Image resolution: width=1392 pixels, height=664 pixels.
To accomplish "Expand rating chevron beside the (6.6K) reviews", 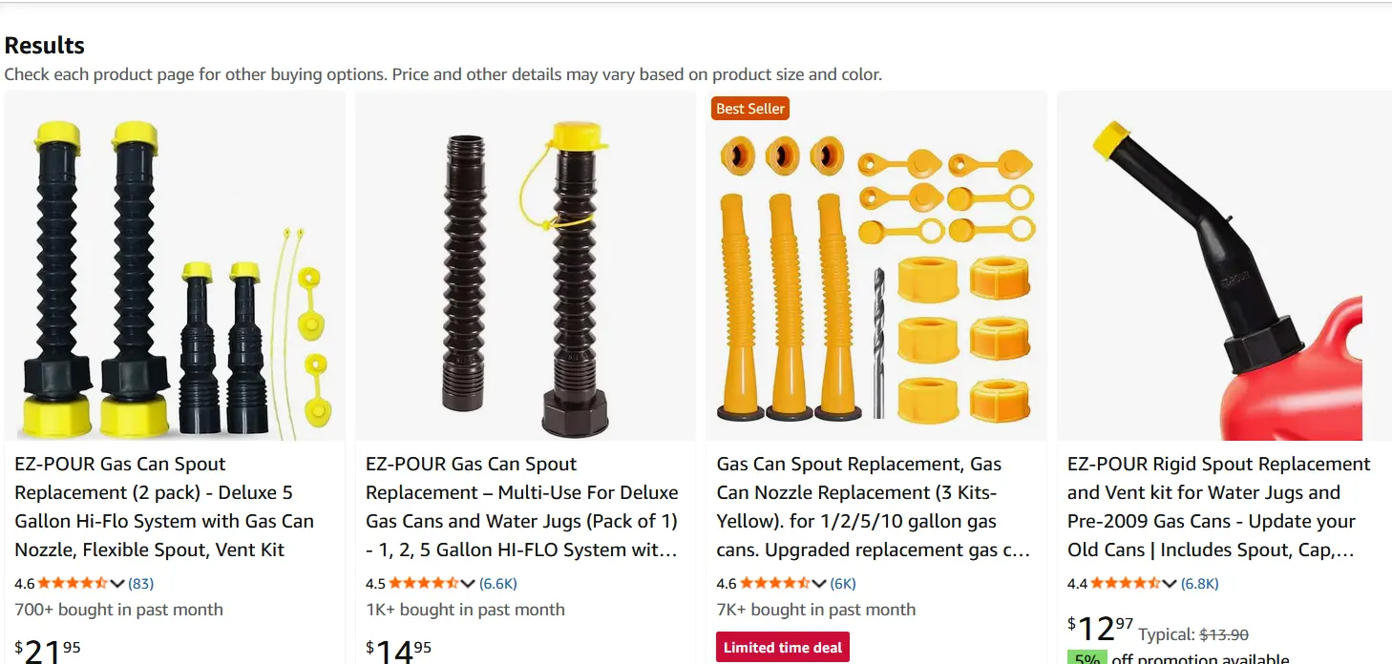I will [468, 584].
